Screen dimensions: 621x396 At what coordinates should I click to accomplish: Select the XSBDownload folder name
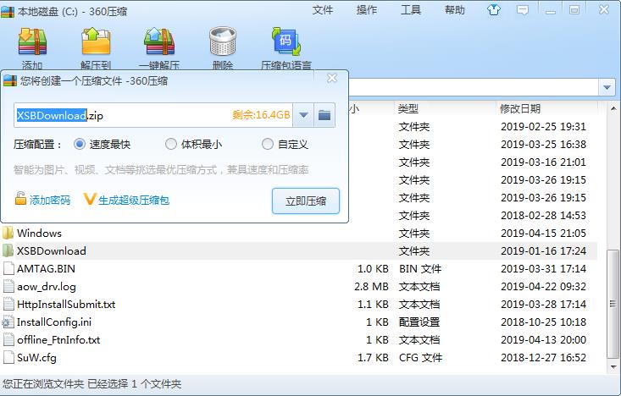coord(51,250)
